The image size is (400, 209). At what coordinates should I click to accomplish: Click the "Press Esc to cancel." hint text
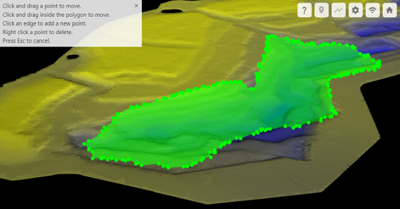click(x=27, y=41)
